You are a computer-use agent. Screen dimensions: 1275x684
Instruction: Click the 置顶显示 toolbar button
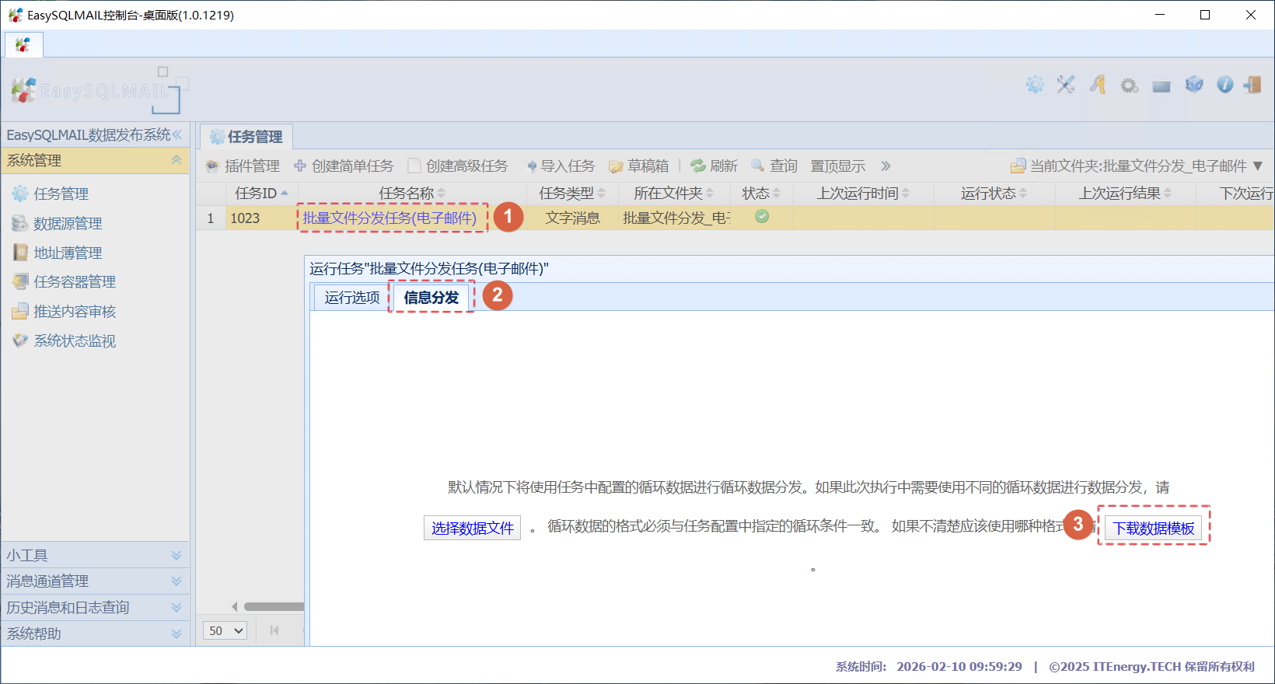pos(837,166)
